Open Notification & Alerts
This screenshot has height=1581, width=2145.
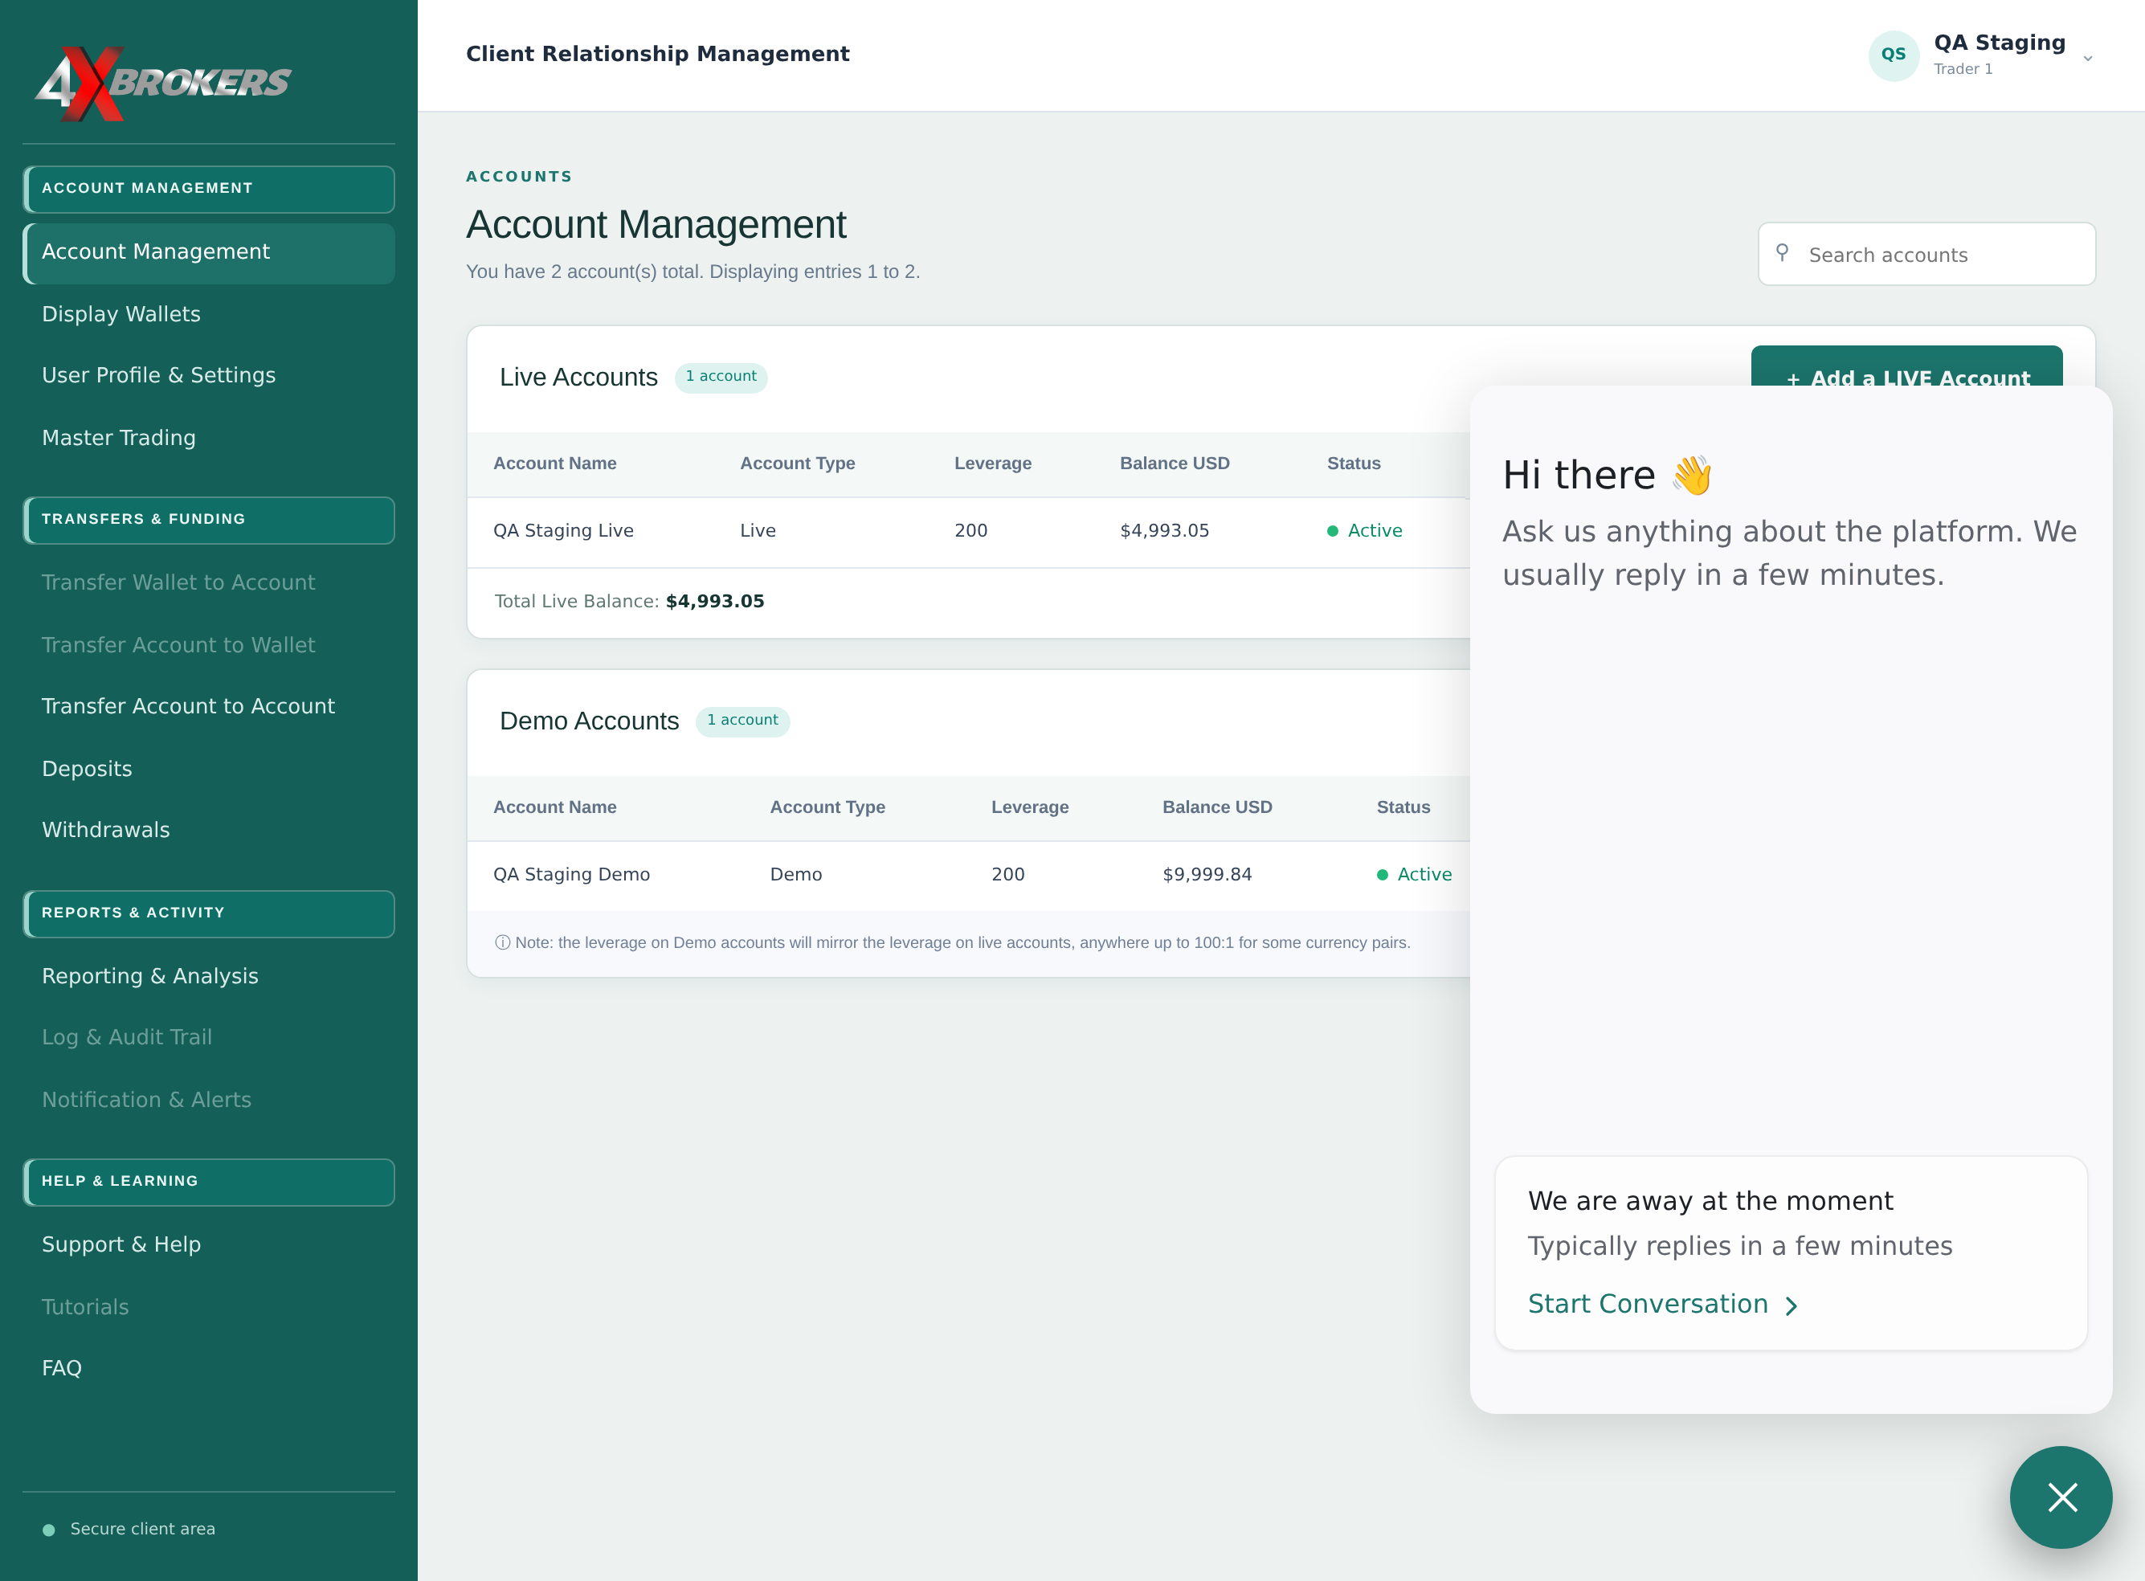point(146,1100)
